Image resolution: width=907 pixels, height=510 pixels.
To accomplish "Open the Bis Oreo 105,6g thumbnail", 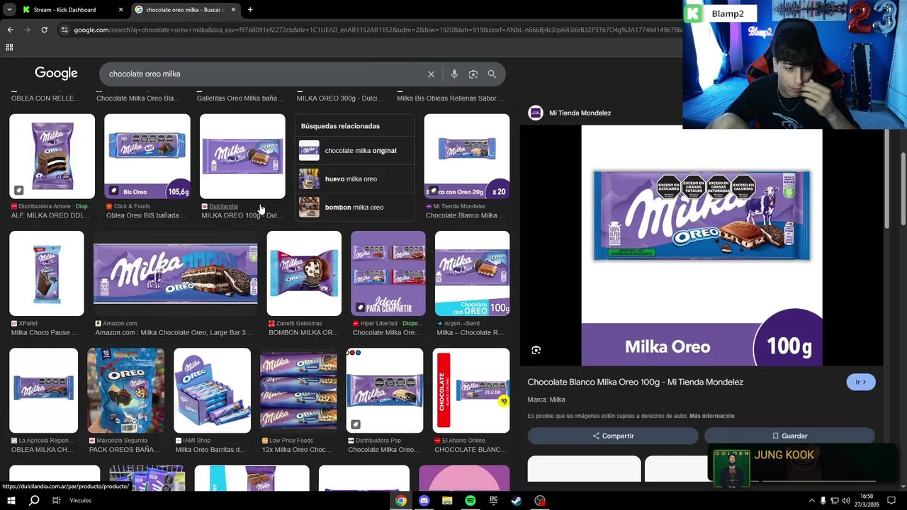I will 147,157.
